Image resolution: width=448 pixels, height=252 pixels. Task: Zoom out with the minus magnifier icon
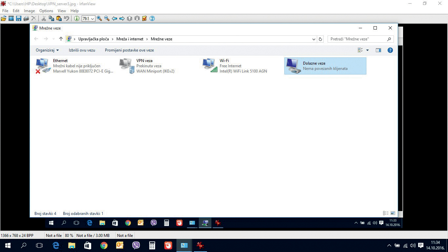107,19
